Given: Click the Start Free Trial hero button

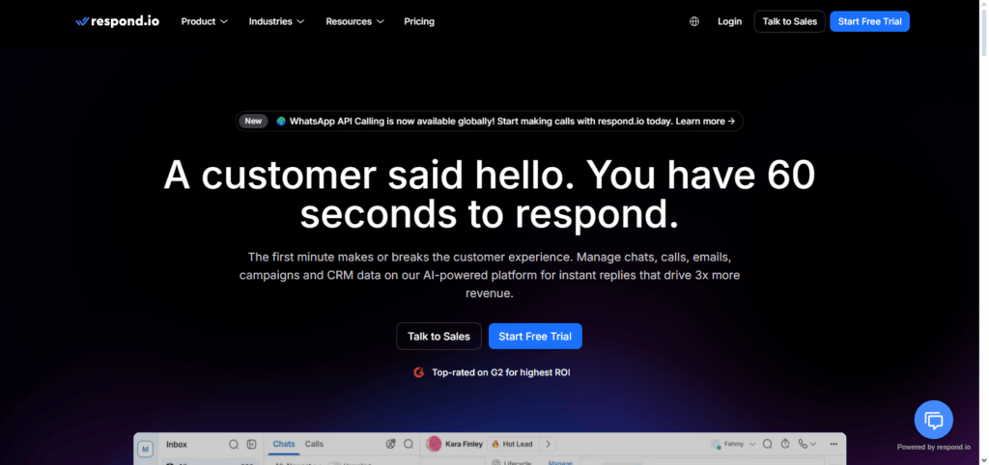Looking at the screenshot, I should [x=535, y=337].
